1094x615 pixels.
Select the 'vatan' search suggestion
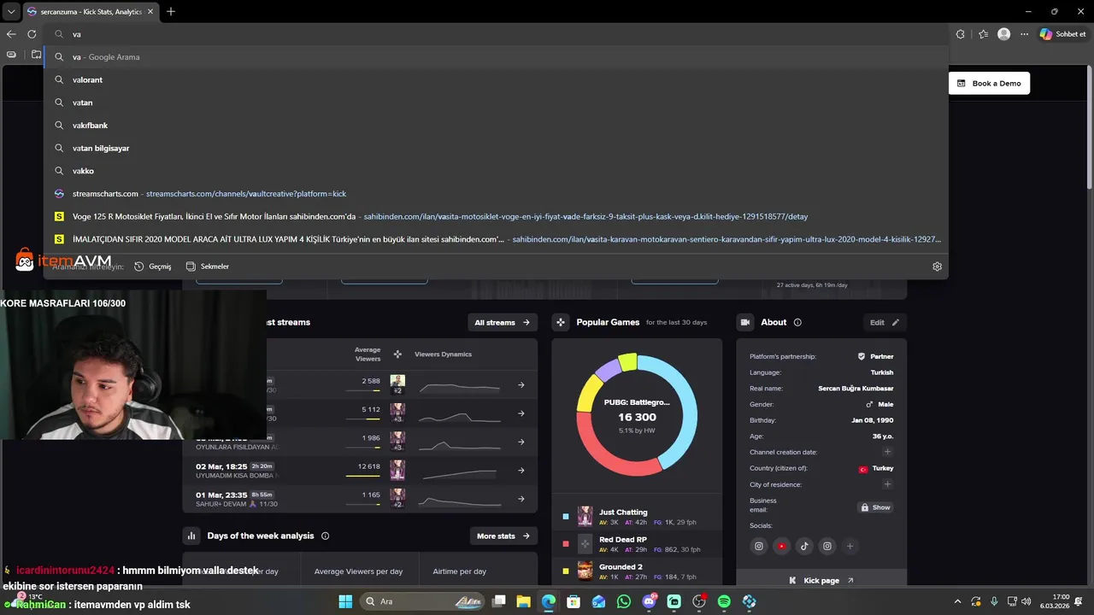496,102
